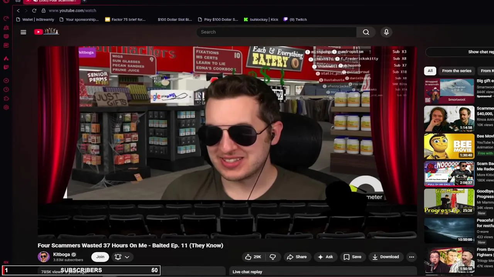Download the video
The height and width of the screenshot is (277, 494).
point(385,257)
